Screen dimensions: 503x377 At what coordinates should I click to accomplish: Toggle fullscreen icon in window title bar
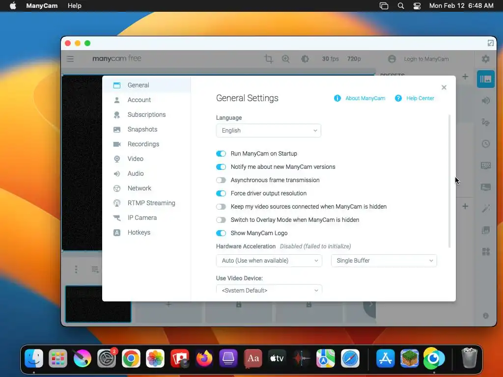(491, 43)
